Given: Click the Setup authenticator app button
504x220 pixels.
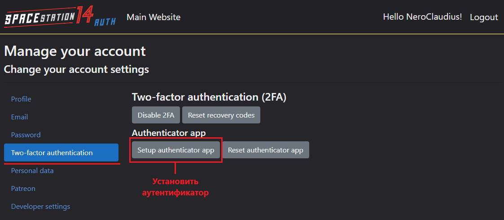Looking at the screenshot, I should [x=176, y=150].
